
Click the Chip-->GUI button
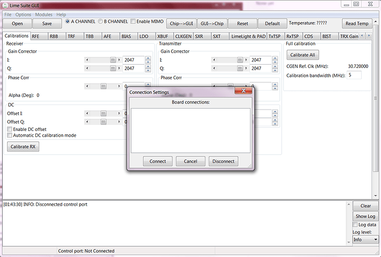click(181, 24)
